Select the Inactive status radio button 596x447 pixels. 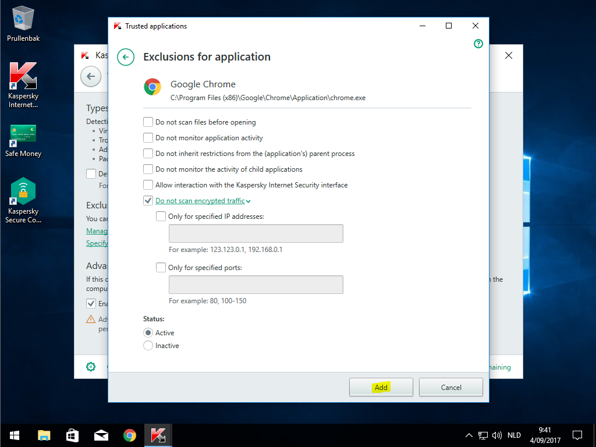coord(148,346)
